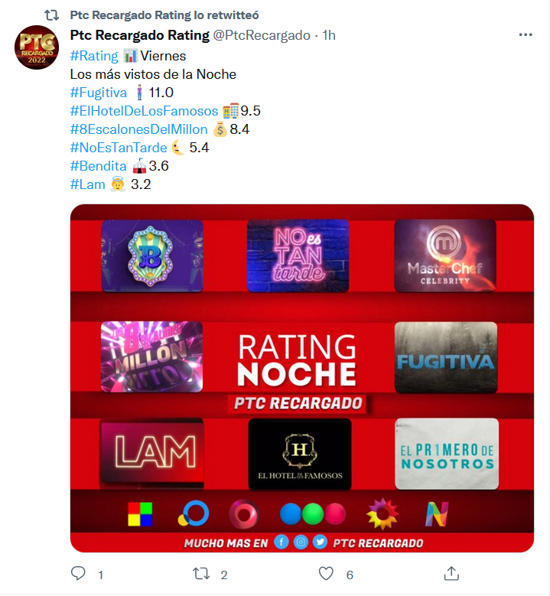Screen dimensions: 550x596
Task: Click the PTC Recargado 2022 profile avatar
Action: pyautogui.click(x=37, y=47)
